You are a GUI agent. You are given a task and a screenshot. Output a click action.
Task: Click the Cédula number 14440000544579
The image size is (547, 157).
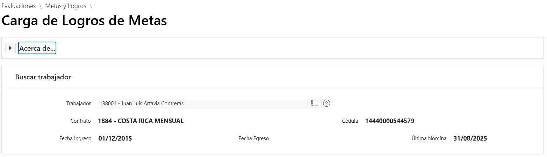coord(390,121)
